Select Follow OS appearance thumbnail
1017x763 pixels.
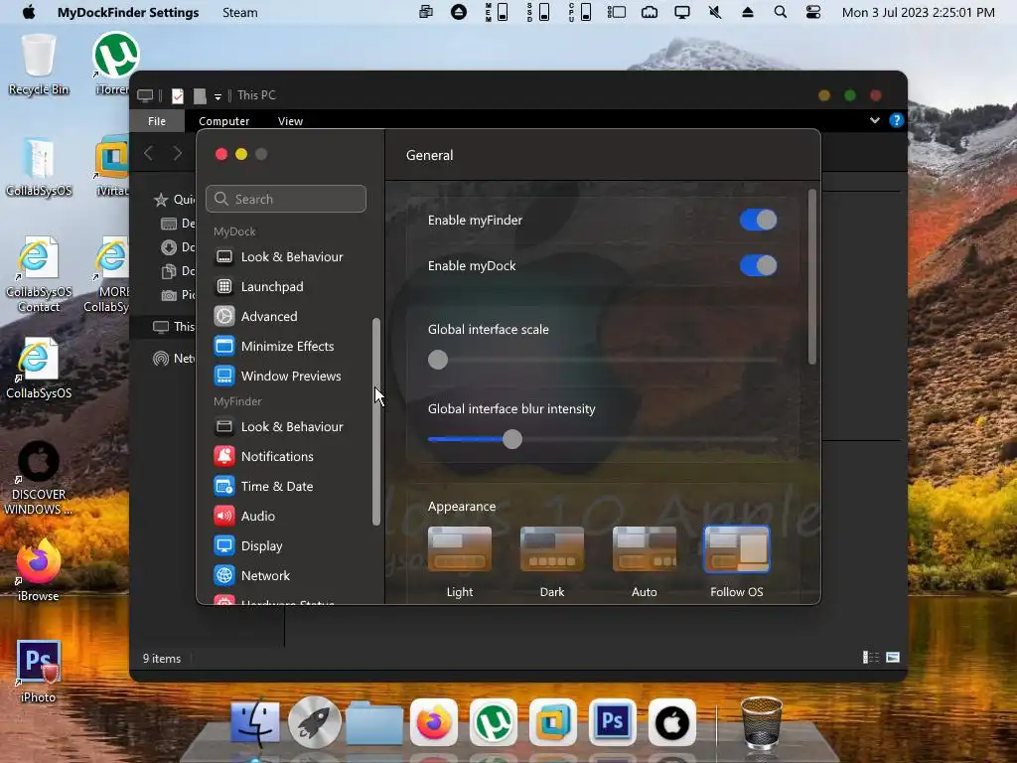(x=737, y=549)
